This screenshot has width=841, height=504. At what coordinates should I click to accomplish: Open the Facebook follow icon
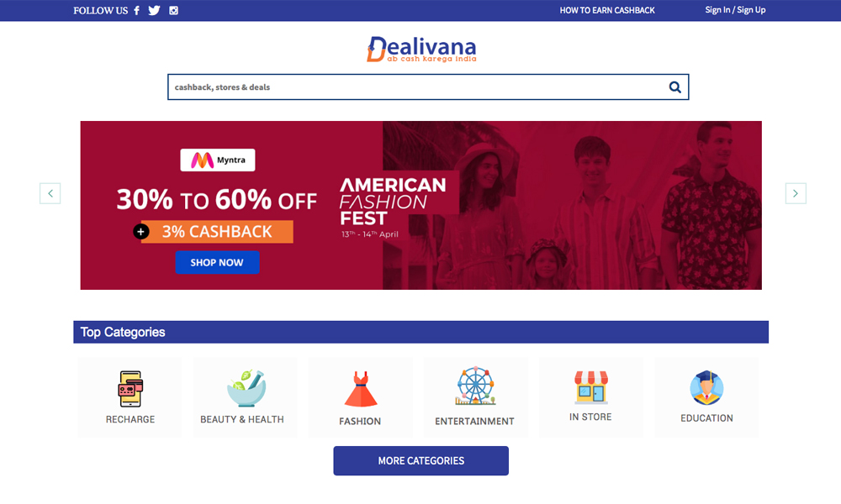(137, 10)
